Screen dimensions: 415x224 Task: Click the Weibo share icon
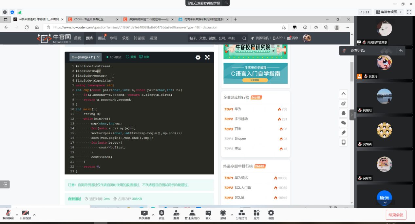point(343,104)
